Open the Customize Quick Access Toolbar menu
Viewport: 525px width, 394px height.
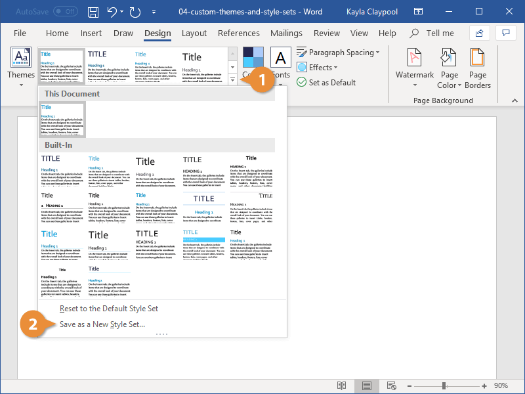154,11
